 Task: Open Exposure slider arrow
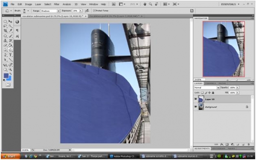[x=81, y=11]
